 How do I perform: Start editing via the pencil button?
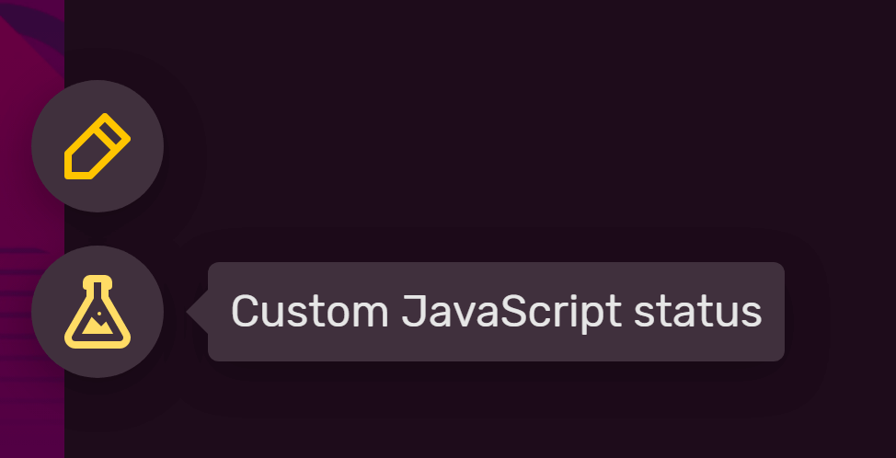pyautogui.click(x=98, y=146)
